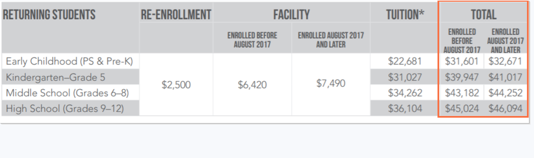Click the Returning Students column header
The height and width of the screenshot is (158, 534).
49,15
